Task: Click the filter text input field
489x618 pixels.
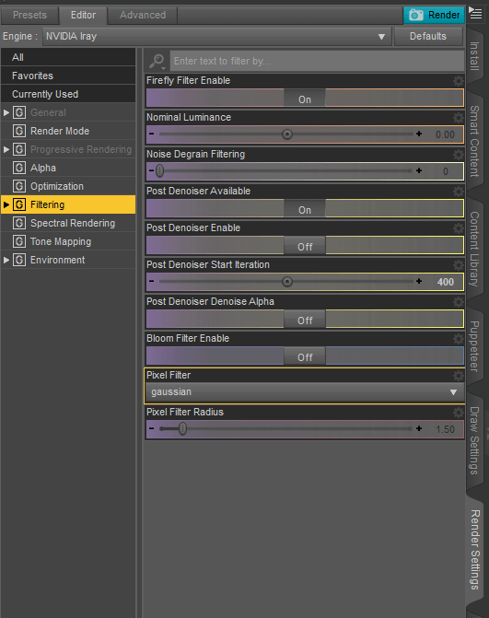Action: tap(317, 61)
